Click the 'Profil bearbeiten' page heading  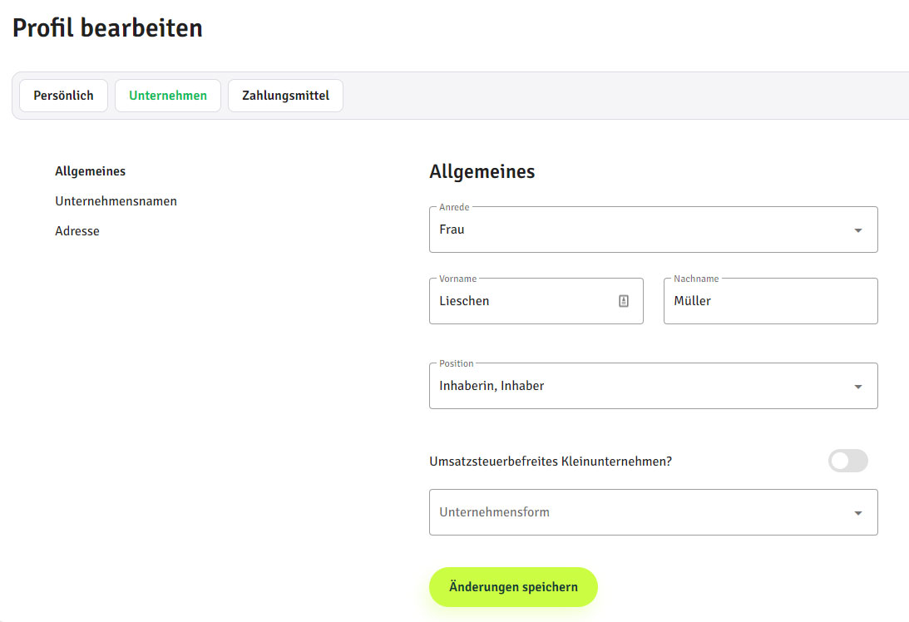[107, 28]
